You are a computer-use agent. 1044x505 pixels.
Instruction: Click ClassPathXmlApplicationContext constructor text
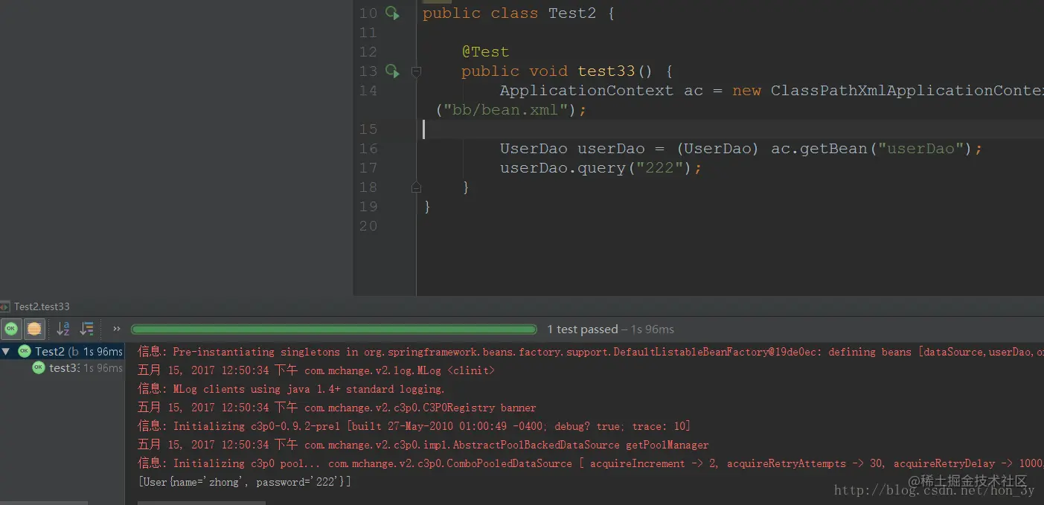907,91
